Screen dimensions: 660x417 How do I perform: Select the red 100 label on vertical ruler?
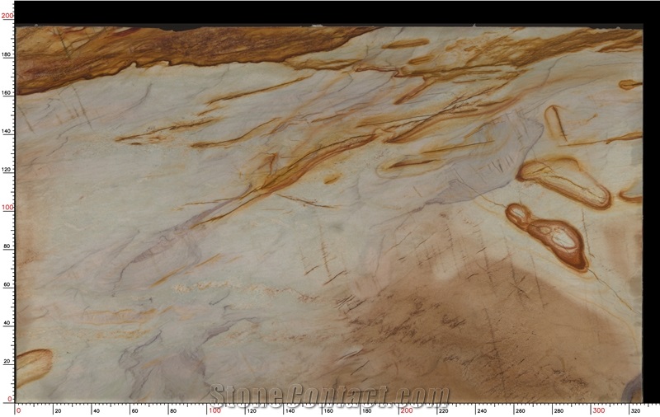coord(7,207)
